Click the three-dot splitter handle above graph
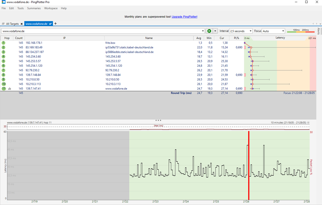 tap(158, 120)
